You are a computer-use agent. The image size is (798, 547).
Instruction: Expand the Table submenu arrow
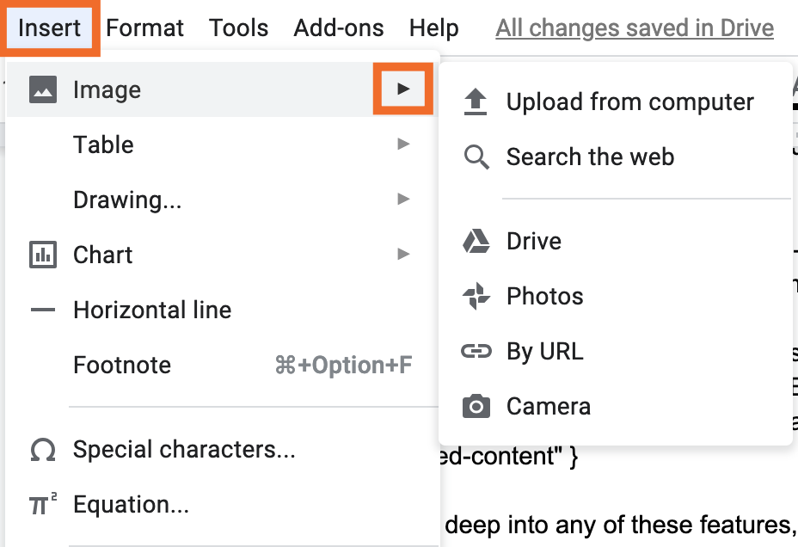(402, 144)
